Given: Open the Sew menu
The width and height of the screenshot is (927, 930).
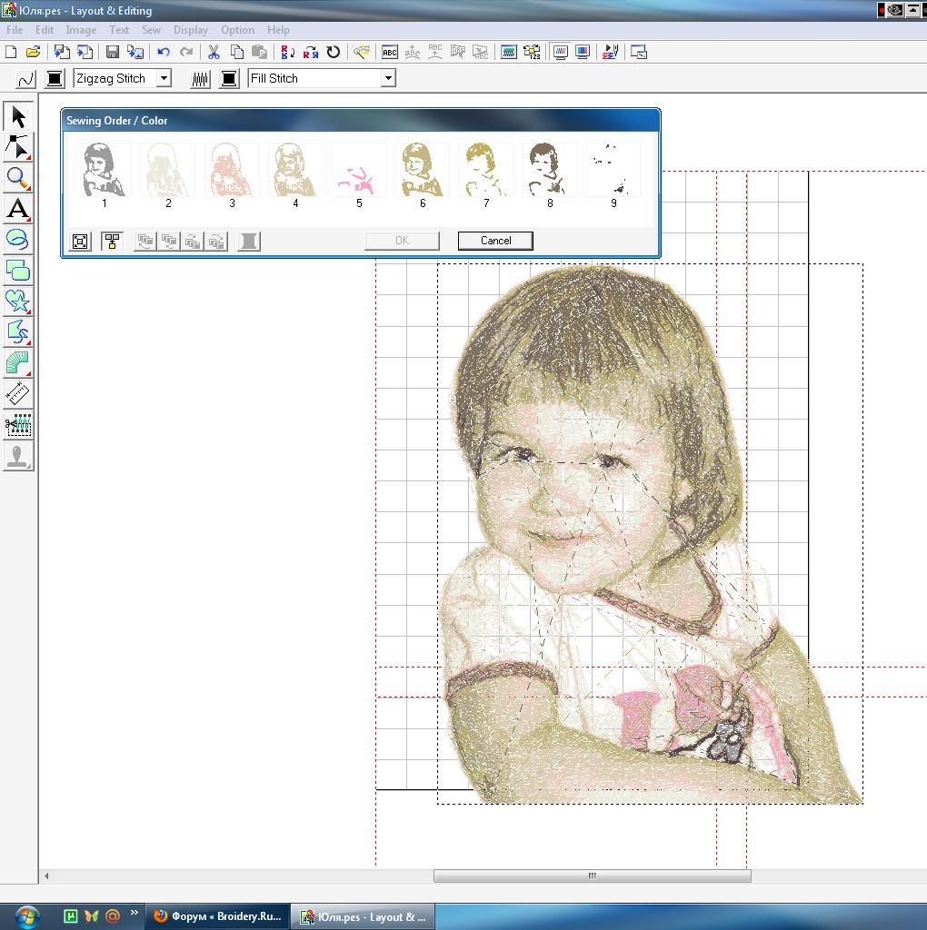Looking at the screenshot, I should coord(151,30).
